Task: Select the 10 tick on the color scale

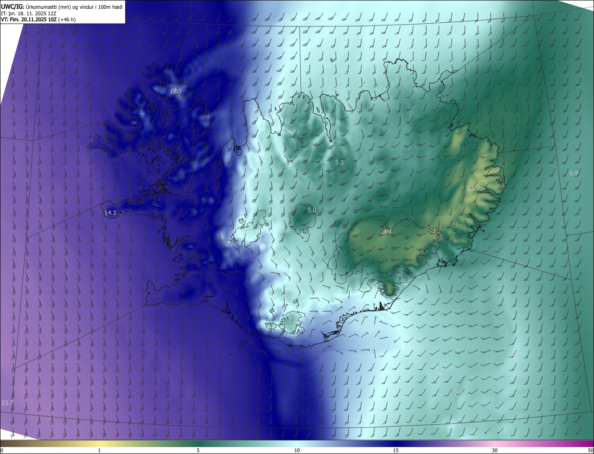Action: [297, 450]
